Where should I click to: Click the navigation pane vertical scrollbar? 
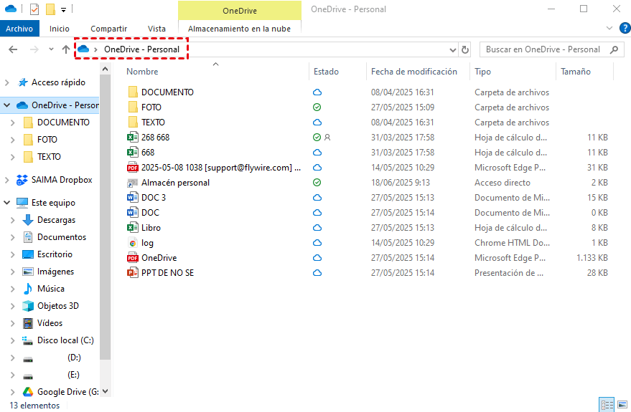point(106,215)
